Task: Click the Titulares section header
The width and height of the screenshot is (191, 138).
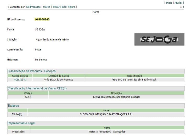Action: tap(13, 106)
